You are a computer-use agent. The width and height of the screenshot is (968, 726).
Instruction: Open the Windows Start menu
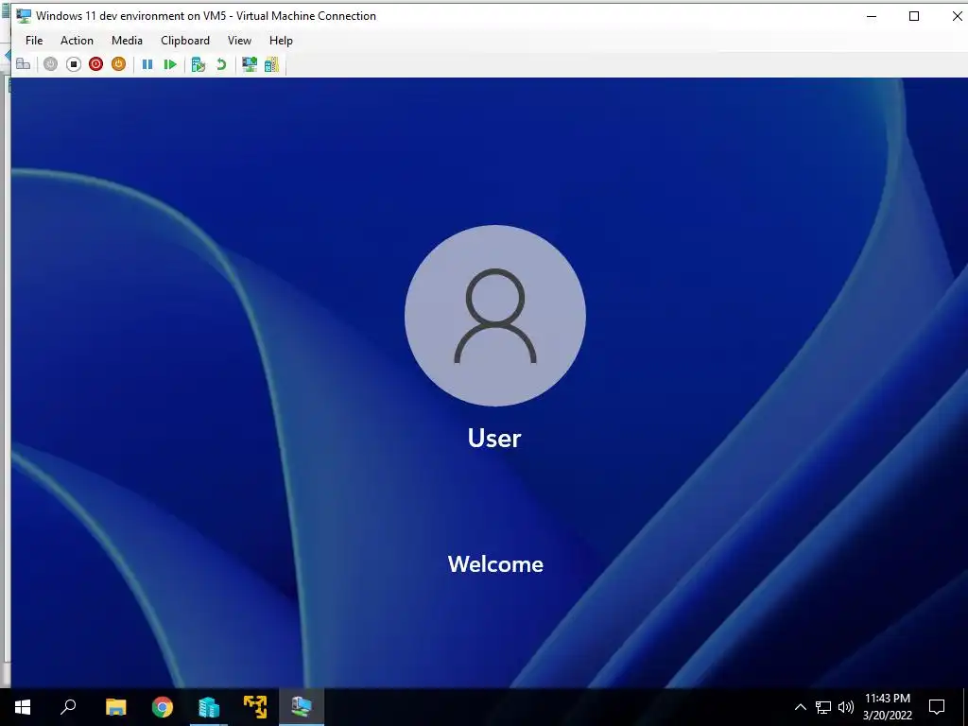pos(23,707)
